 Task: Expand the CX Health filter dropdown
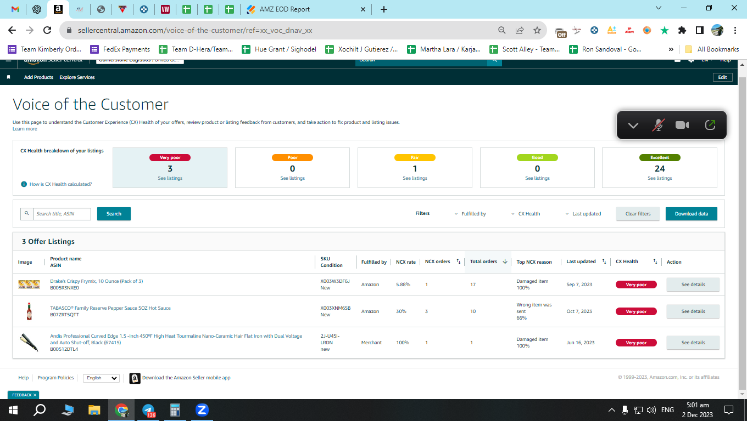coord(526,214)
